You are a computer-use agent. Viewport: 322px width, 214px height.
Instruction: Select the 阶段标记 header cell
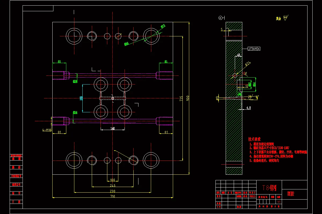(x=263, y=197)
